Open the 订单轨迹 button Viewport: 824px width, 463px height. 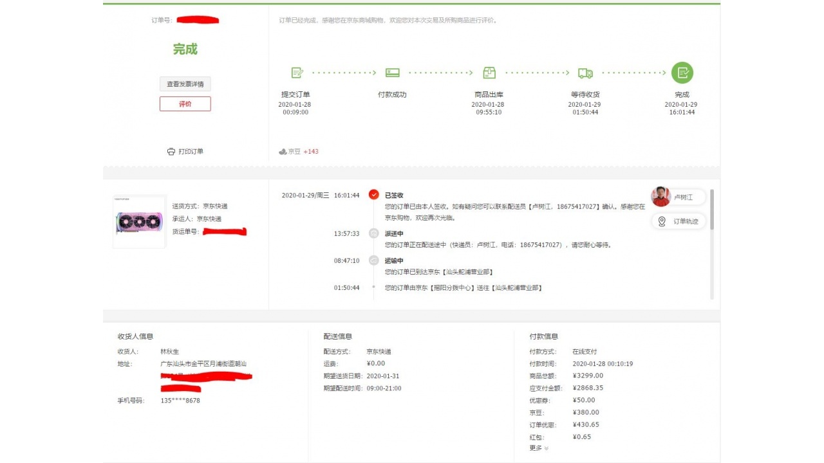click(679, 221)
